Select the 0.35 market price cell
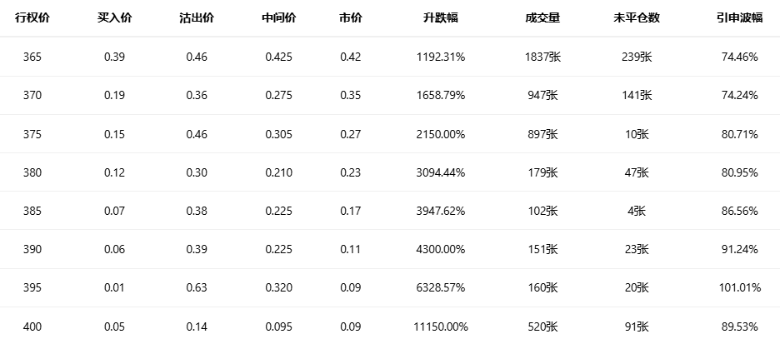Viewport: 780px width, 339px height. pos(350,95)
